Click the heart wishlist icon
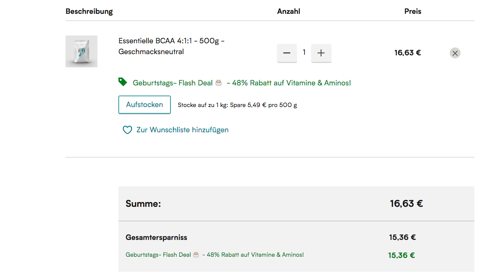This screenshot has width=484, height=279. pos(127,130)
